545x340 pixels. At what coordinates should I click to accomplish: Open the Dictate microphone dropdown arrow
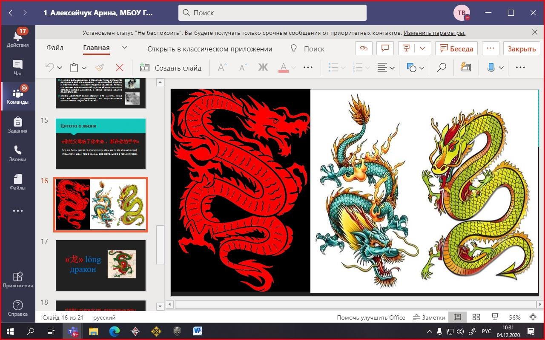(501, 68)
